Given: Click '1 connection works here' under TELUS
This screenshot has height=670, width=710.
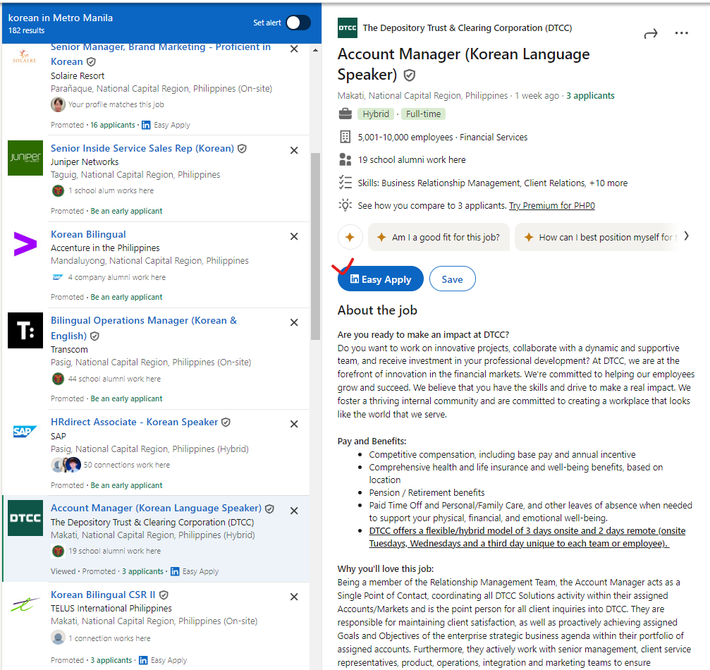Looking at the screenshot, I should click(x=109, y=638).
